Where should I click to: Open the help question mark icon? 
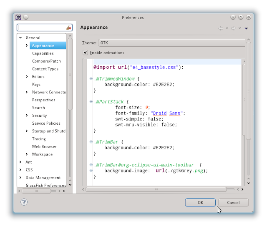tap(24, 202)
